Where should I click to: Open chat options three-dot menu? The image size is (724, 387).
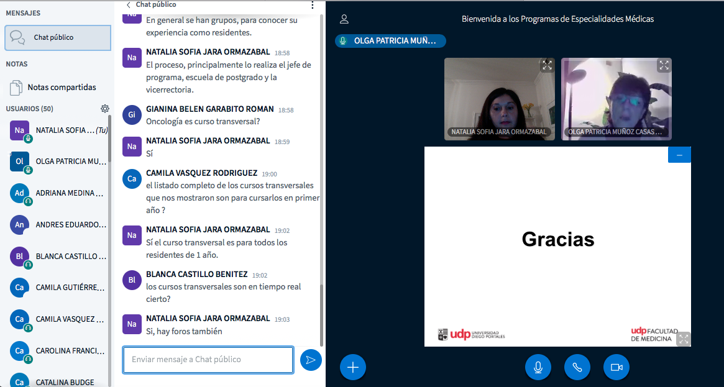click(313, 5)
